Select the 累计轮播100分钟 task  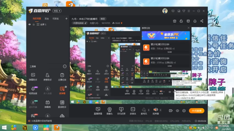pos(166,48)
